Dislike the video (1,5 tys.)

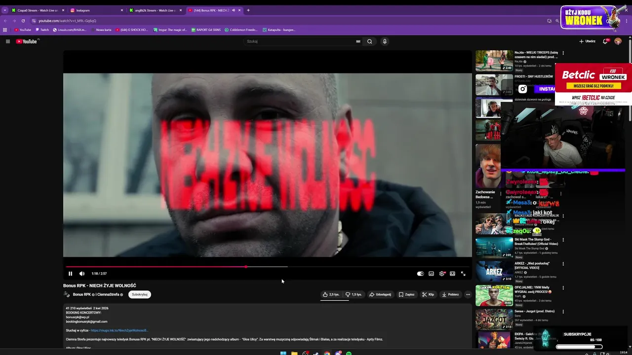point(354,294)
